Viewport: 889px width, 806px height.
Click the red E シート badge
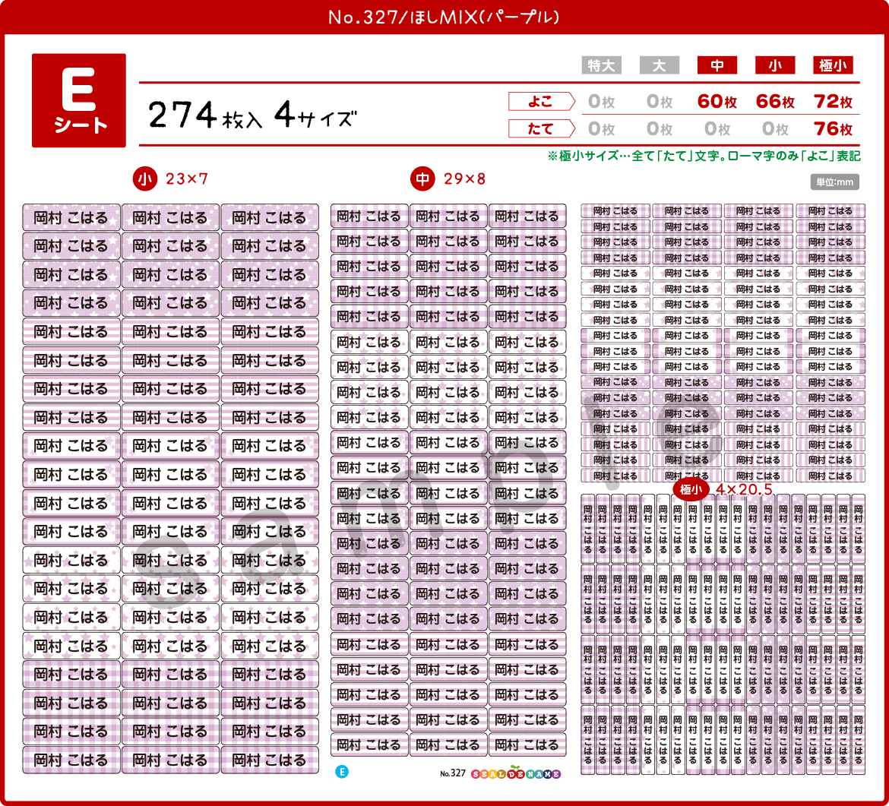[79, 100]
